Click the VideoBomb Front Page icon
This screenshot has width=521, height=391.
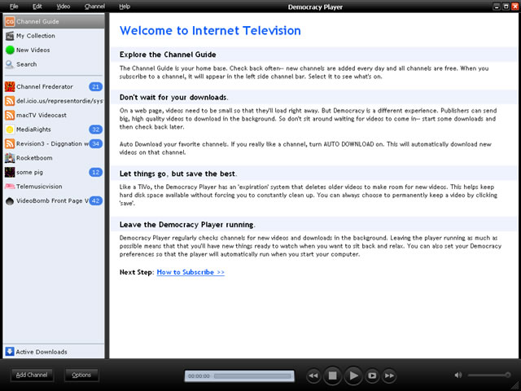tap(10, 201)
